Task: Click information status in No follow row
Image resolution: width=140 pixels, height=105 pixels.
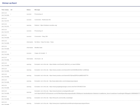Action: click(30, 42)
